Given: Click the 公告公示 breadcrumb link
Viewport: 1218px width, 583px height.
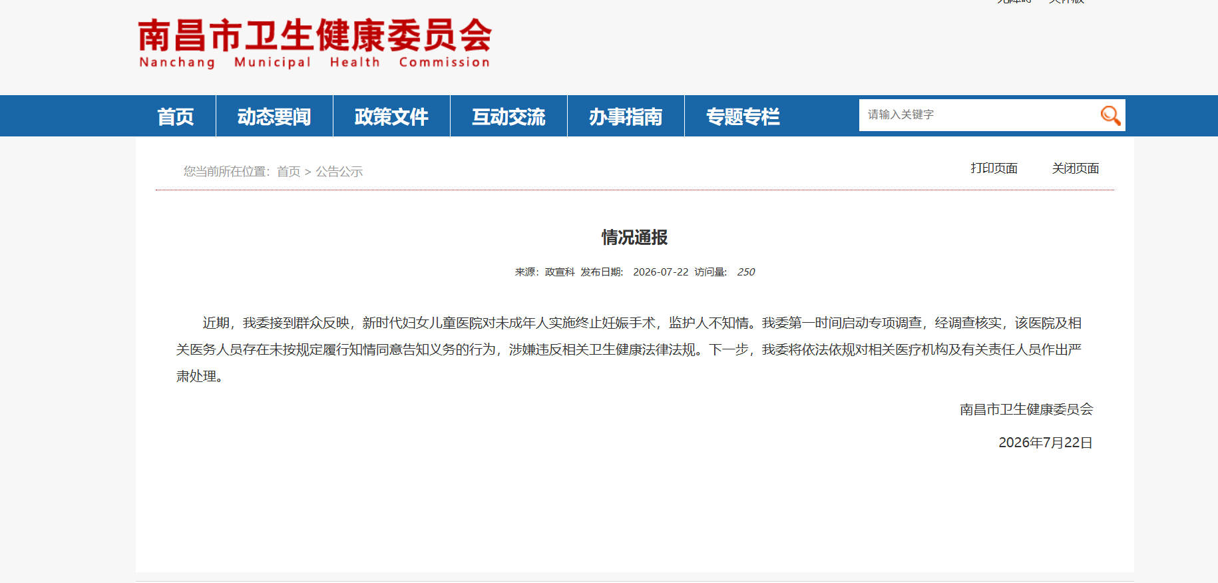Looking at the screenshot, I should coord(339,172).
